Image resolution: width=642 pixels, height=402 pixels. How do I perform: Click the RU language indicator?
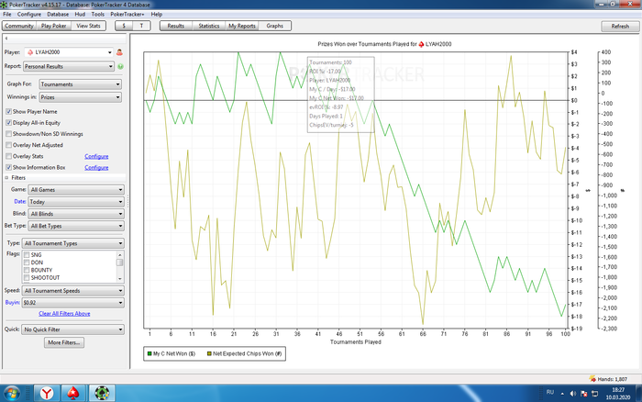point(550,393)
